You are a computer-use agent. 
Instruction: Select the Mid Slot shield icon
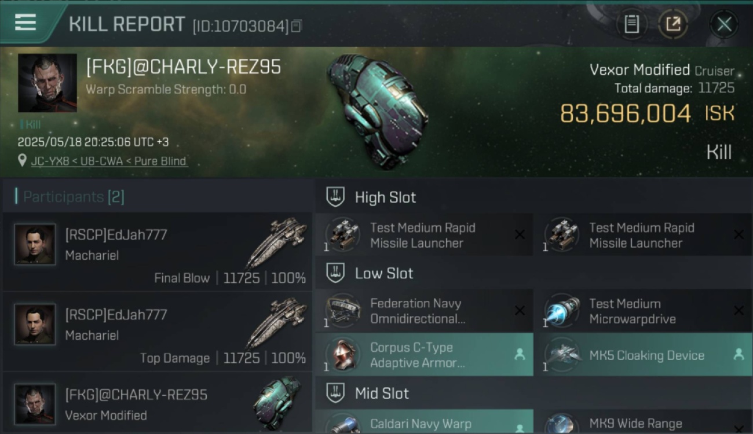coord(335,393)
